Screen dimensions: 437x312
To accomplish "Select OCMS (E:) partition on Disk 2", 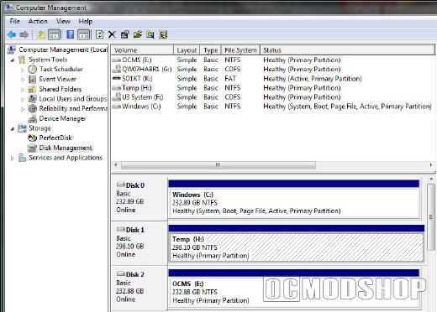I will click(294, 292).
